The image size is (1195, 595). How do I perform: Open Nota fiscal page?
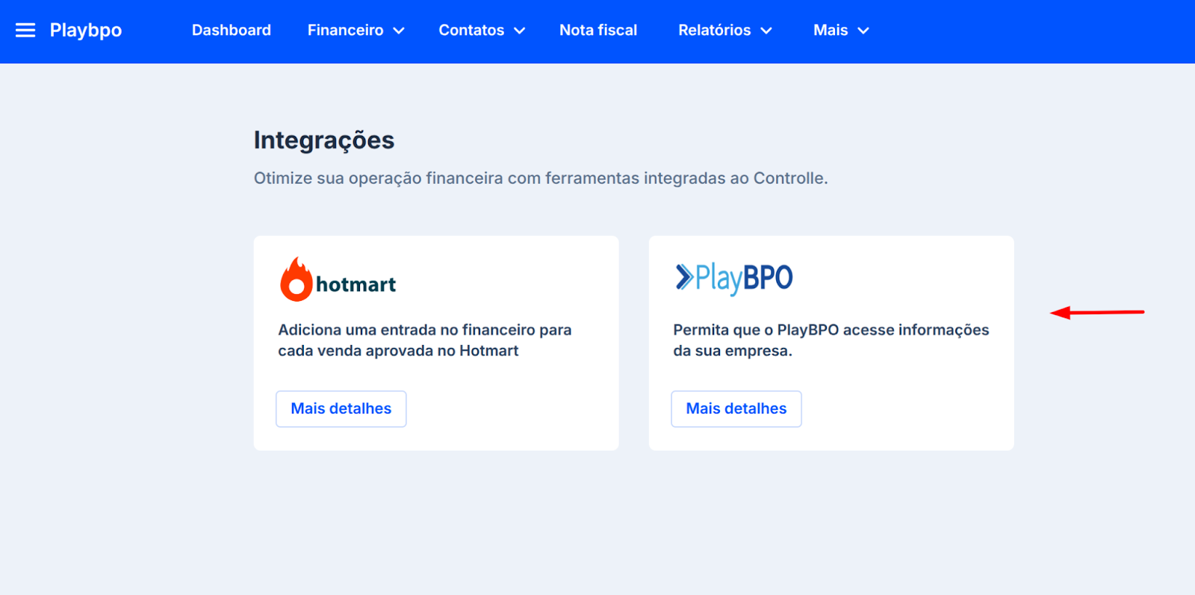coord(598,30)
